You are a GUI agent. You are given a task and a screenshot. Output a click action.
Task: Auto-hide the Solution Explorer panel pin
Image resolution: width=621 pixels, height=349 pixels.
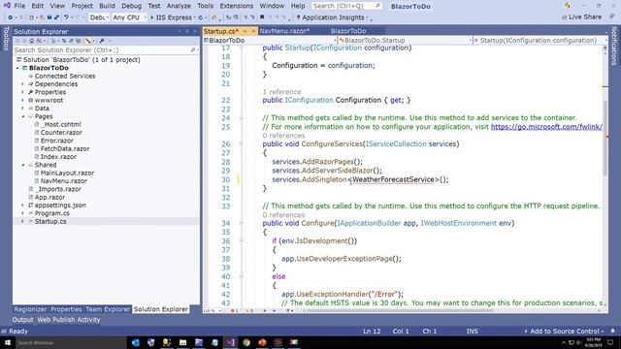[x=187, y=31]
